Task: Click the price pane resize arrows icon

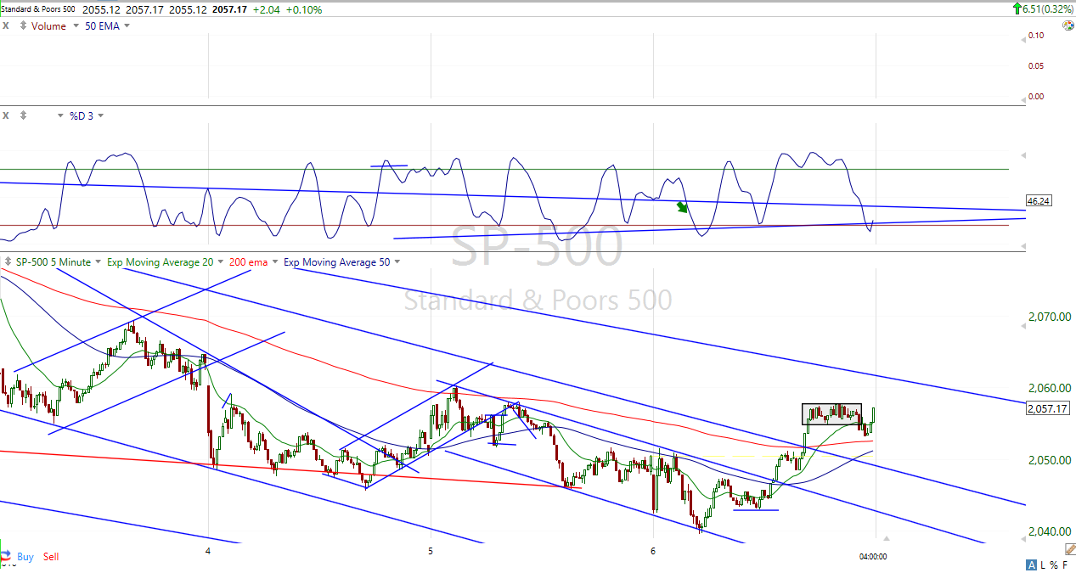Action: [8, 262]
